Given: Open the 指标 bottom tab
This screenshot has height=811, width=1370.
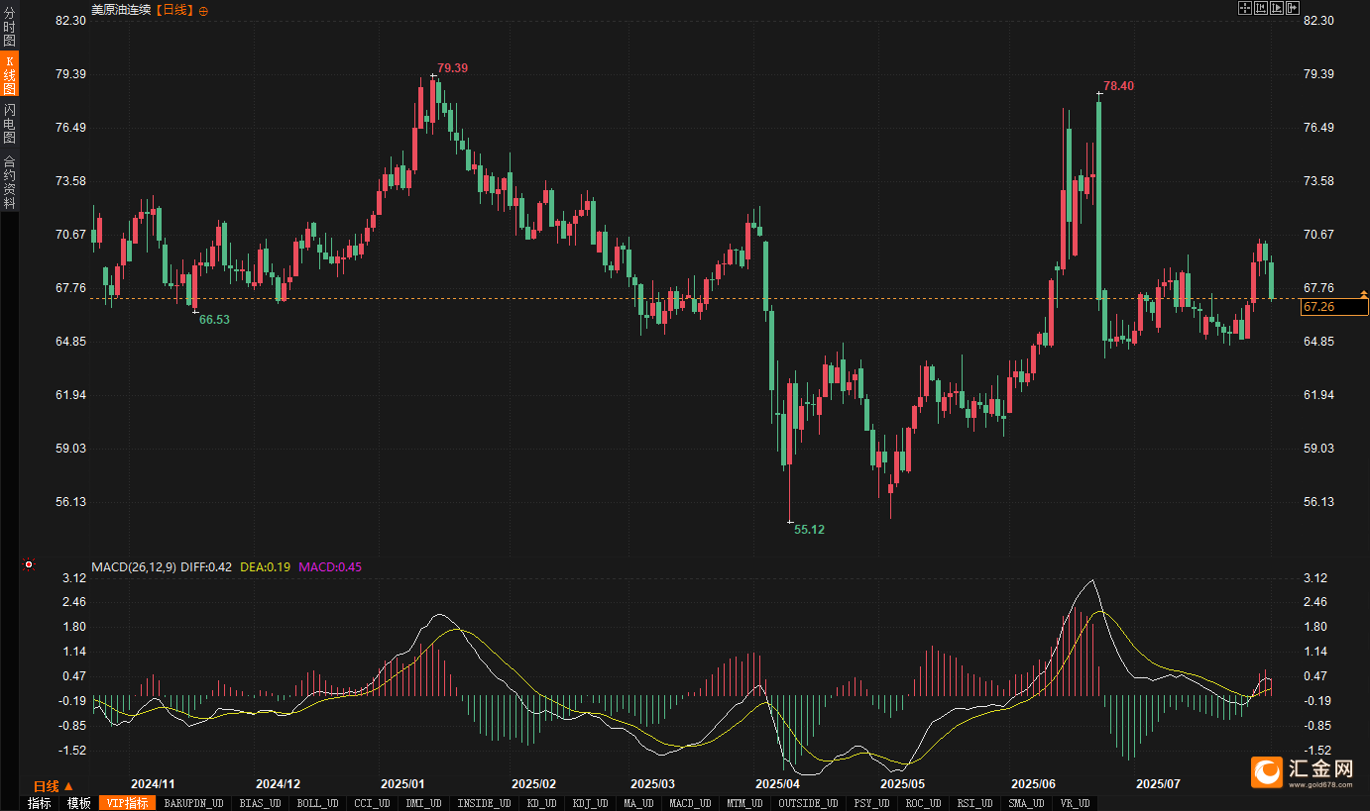Looking at the screenshot, I should pos(40,803).
